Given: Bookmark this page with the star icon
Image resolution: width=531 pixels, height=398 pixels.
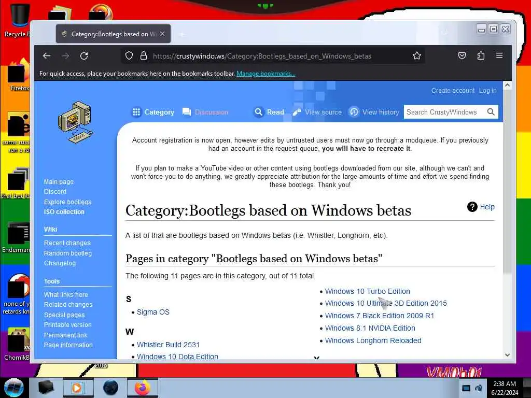Looking at the screenshot, I should click(417, 55).
